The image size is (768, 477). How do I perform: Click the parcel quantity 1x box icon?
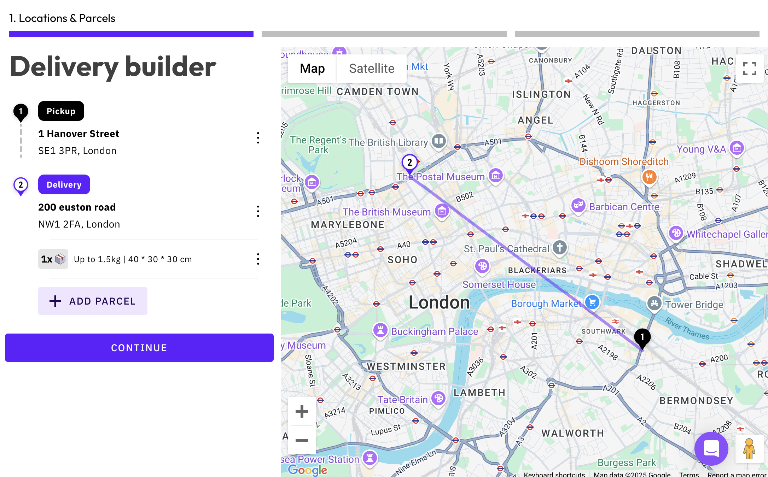pos(53,259)
